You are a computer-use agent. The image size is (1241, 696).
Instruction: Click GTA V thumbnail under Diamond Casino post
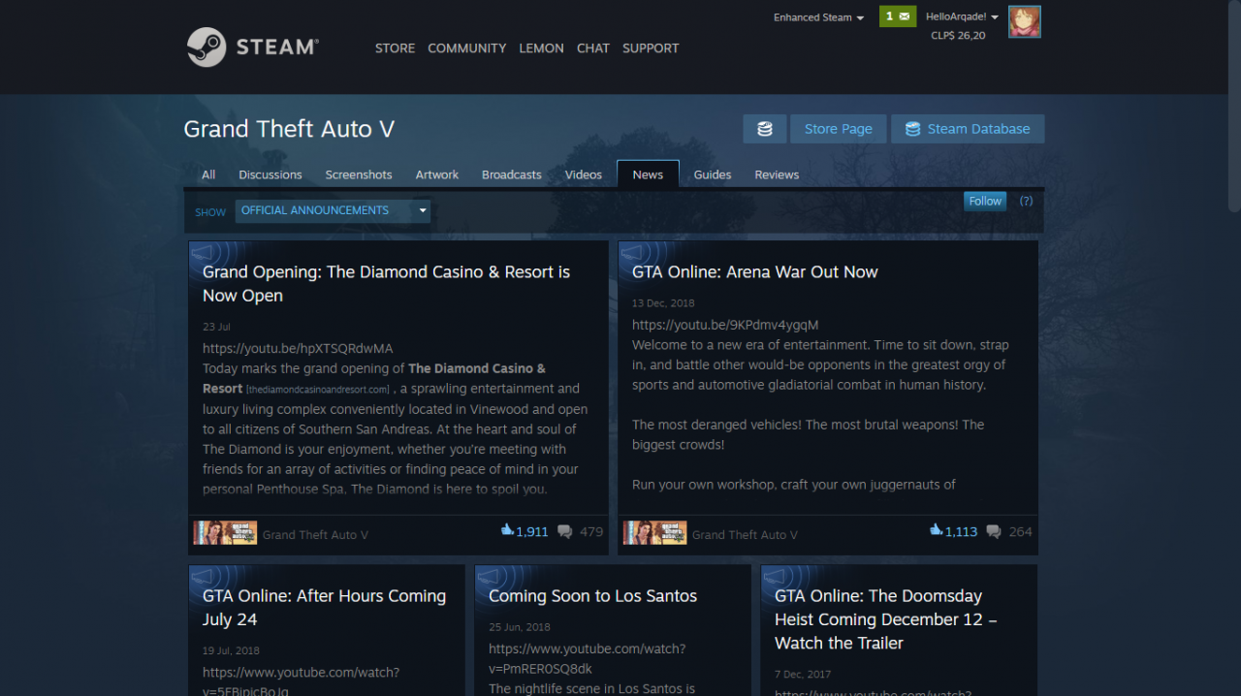click(x=225, y=533)
